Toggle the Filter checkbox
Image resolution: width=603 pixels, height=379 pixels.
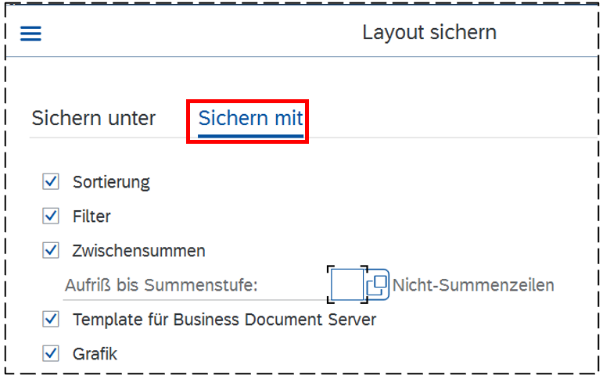point(52,216)
